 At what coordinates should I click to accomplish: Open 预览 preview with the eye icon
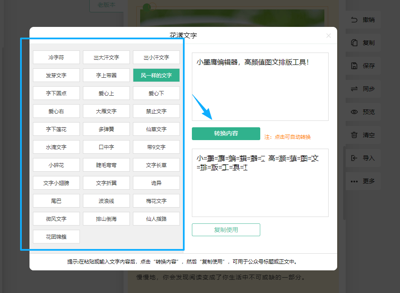[354, 112]
